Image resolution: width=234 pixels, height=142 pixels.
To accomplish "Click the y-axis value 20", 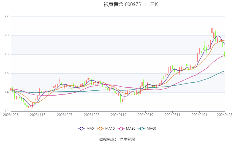I will (x=7, y=35).
